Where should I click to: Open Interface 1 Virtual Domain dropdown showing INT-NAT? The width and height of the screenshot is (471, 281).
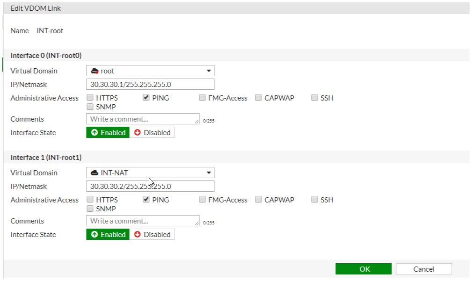150,173
